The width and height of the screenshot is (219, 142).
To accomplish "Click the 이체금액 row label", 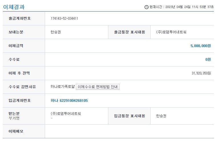I will (16, 46).
